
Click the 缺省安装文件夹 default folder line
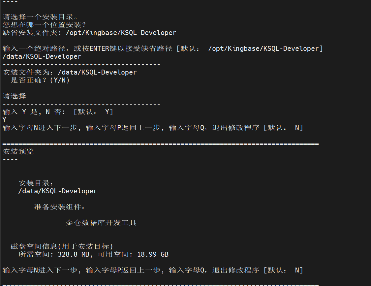coord(89,33)
